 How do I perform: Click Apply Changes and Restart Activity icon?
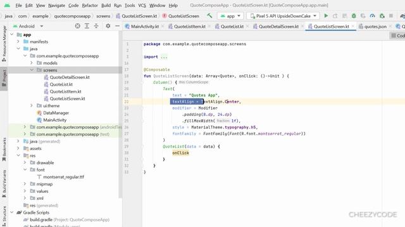[x=335, y=16]
